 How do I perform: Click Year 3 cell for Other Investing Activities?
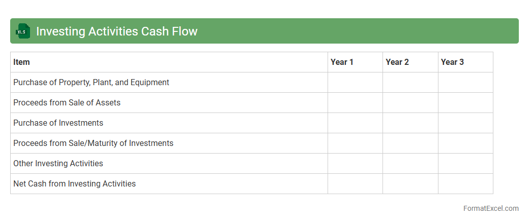pyautogui.click(x=465, y=163)
